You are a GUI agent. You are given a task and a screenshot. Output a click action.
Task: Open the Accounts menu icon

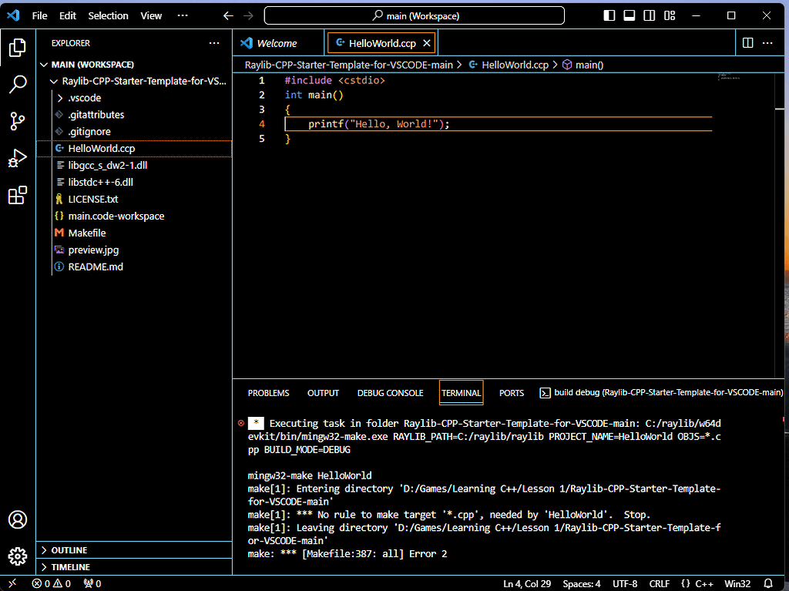coord(17,519)
